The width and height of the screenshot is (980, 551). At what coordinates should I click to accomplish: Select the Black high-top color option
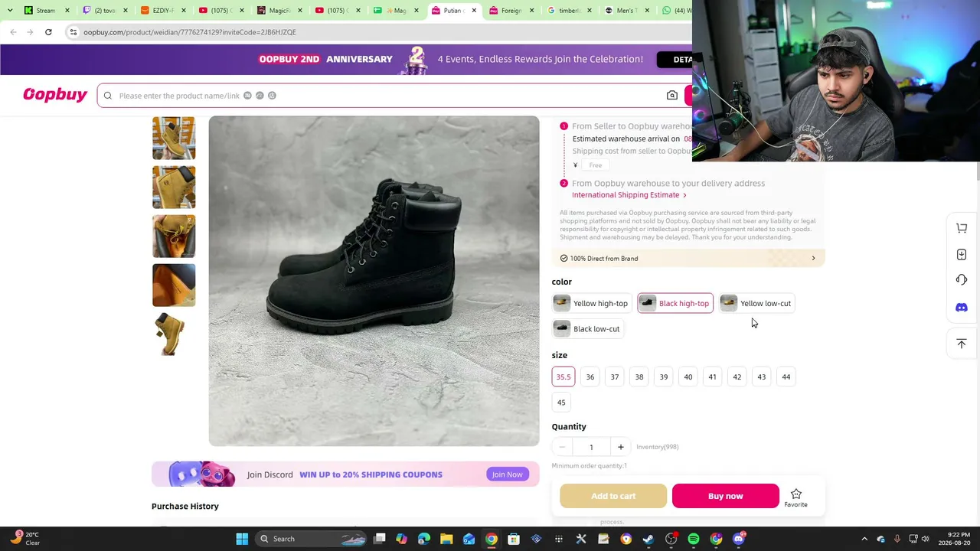pos(675,304)
